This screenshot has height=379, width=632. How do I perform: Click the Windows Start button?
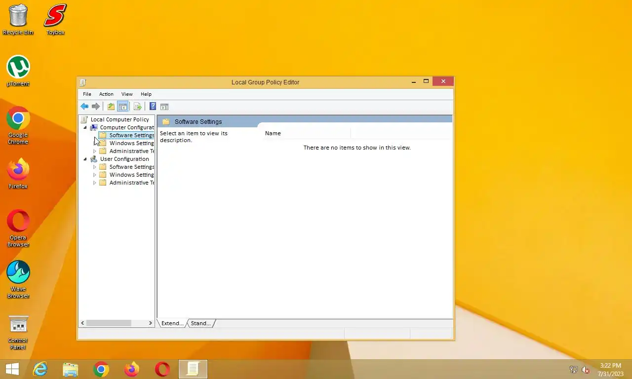click(12, 369)
